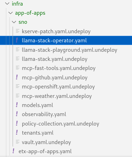Open mcp-weather.yaml.undeploy file

click(x=57, y=96)
